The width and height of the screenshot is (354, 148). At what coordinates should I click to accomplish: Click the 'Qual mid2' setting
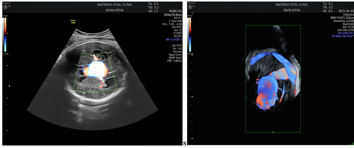[x=348, y=24]
